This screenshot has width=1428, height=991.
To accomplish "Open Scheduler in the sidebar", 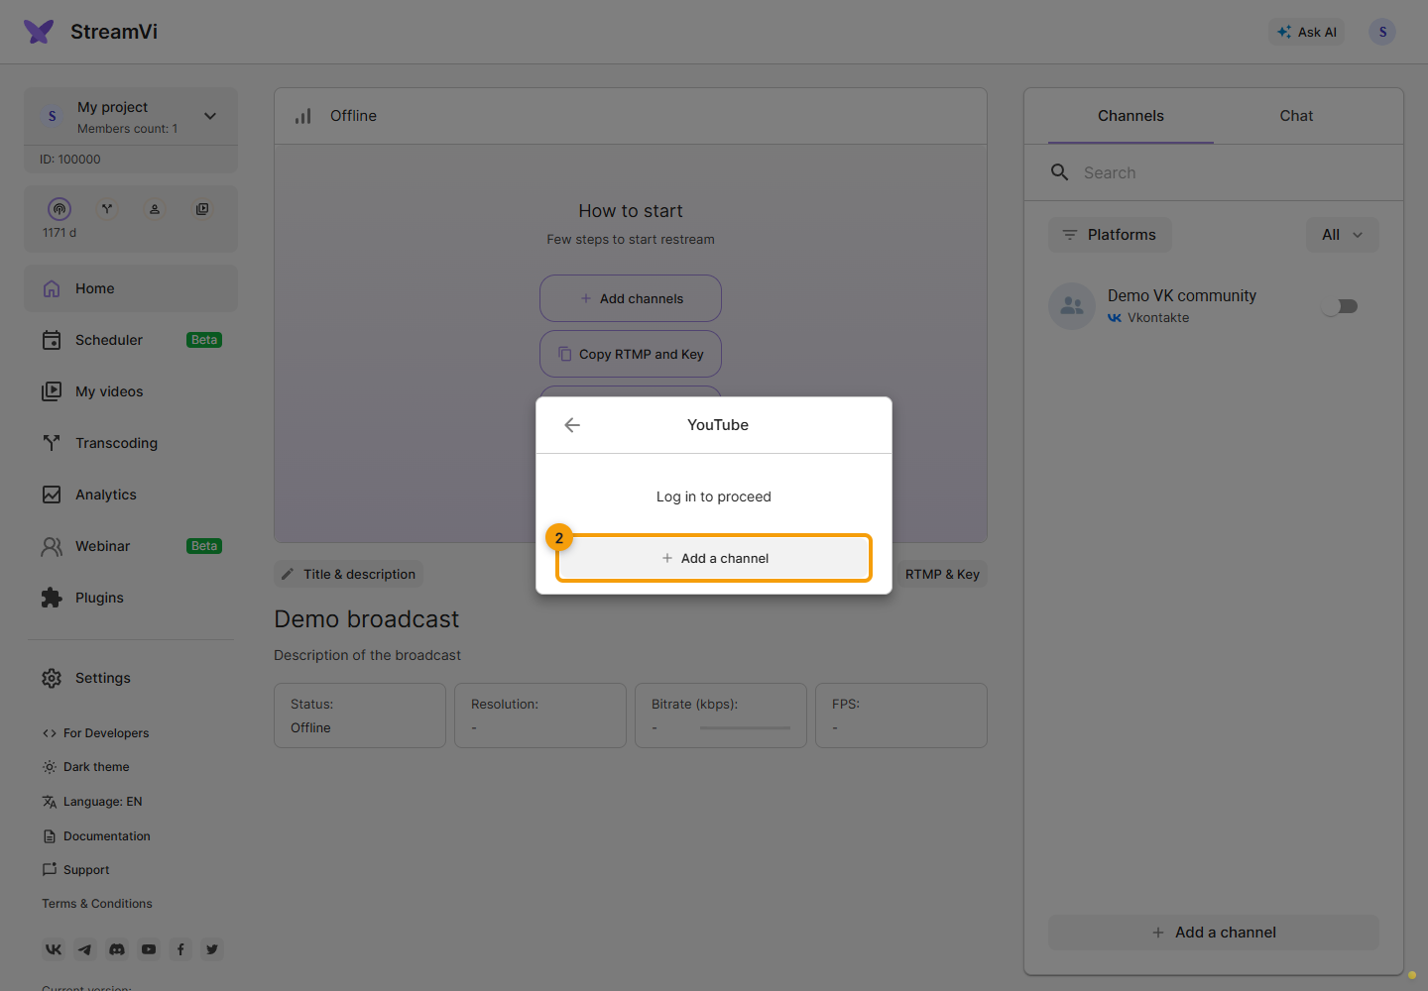I will coord(131,340).
